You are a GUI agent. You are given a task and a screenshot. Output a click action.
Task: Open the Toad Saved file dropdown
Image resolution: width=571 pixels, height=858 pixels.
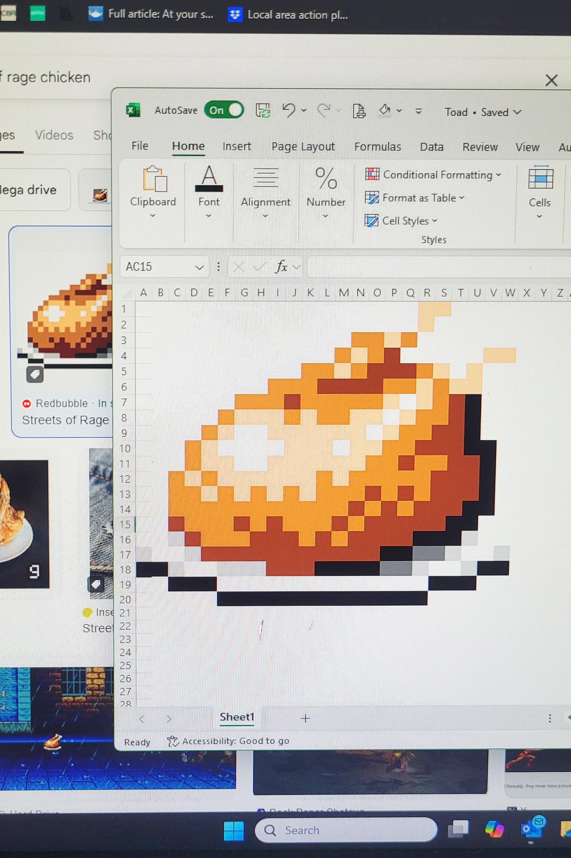[x=483, y=112]
